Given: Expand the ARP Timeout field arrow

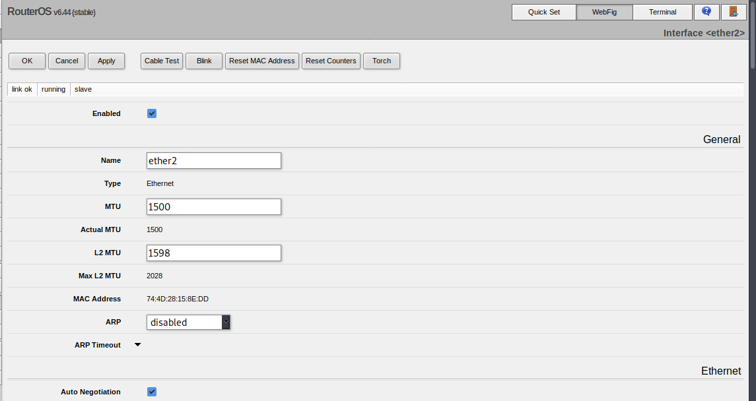Looking at the screenshot, I should click(137, 345).
